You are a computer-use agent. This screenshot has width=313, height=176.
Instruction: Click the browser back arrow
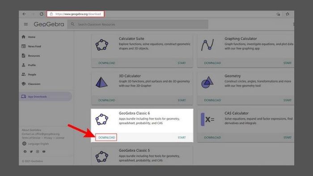[x=24, y=14]
